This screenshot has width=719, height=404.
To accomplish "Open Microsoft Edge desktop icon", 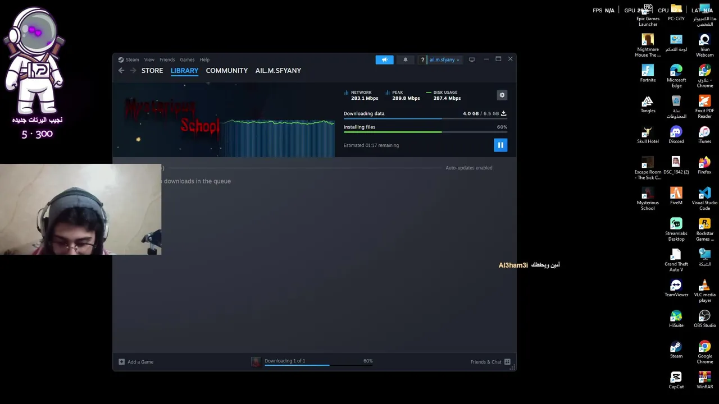I will coord(676,76).
